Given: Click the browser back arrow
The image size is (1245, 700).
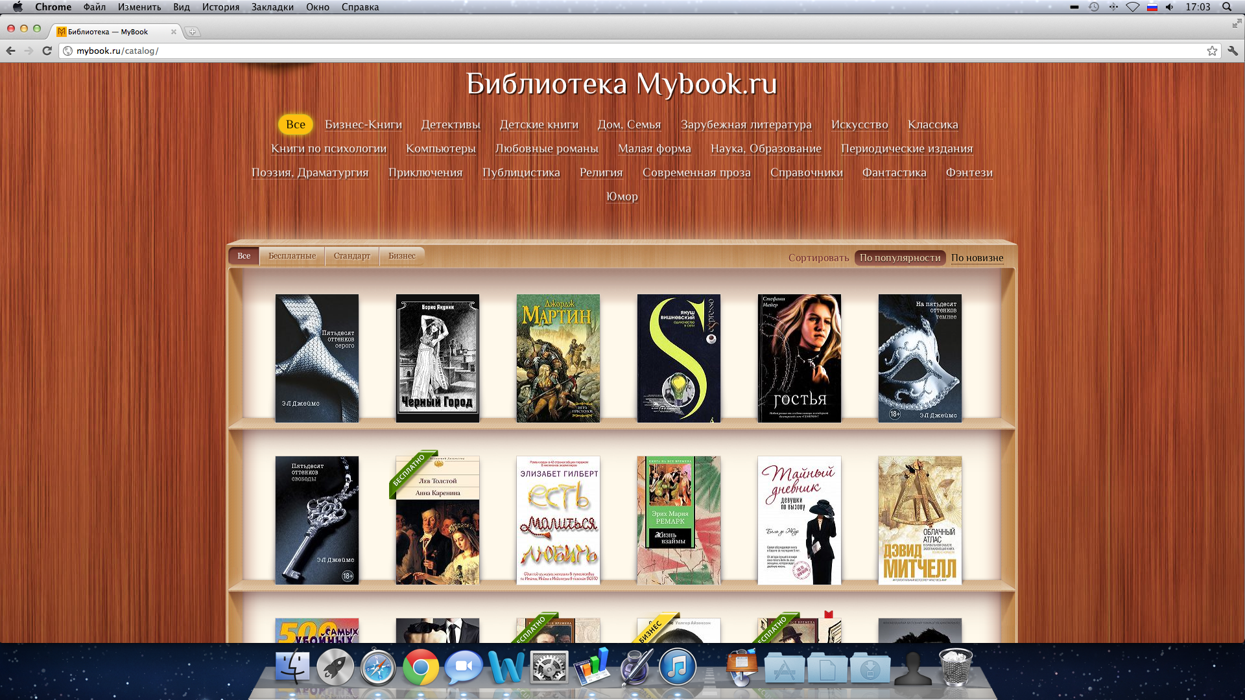Looking at the screenshot, I should [11, 51].
